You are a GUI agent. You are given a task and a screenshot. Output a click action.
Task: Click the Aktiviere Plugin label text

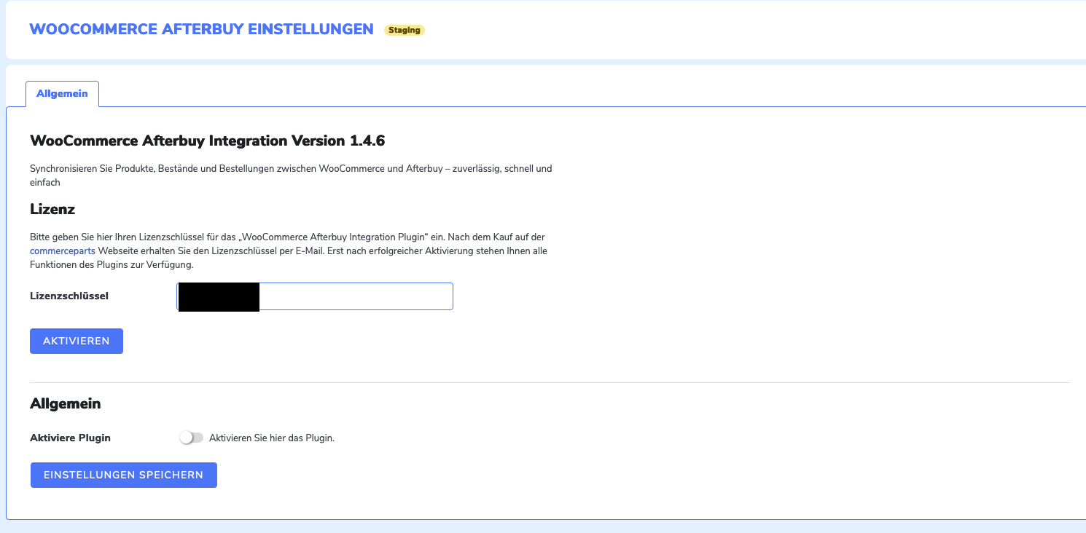[70, 438]
